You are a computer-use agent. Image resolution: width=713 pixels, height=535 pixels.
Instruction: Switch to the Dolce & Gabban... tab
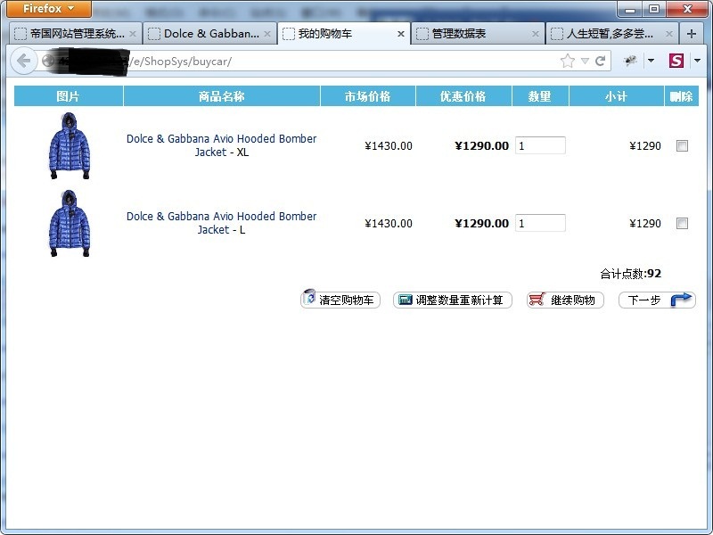coord(209,34)
